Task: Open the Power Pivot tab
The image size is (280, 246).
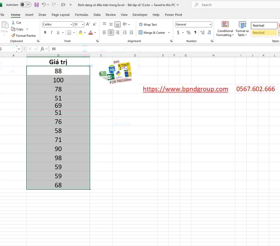Action: pyautogui.click(x=173, y=15)
